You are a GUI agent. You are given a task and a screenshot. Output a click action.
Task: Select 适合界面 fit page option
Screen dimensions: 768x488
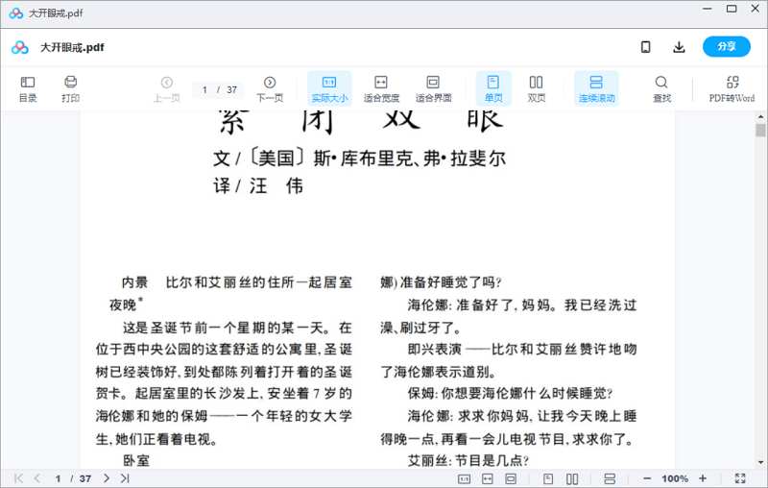point(433,88)
